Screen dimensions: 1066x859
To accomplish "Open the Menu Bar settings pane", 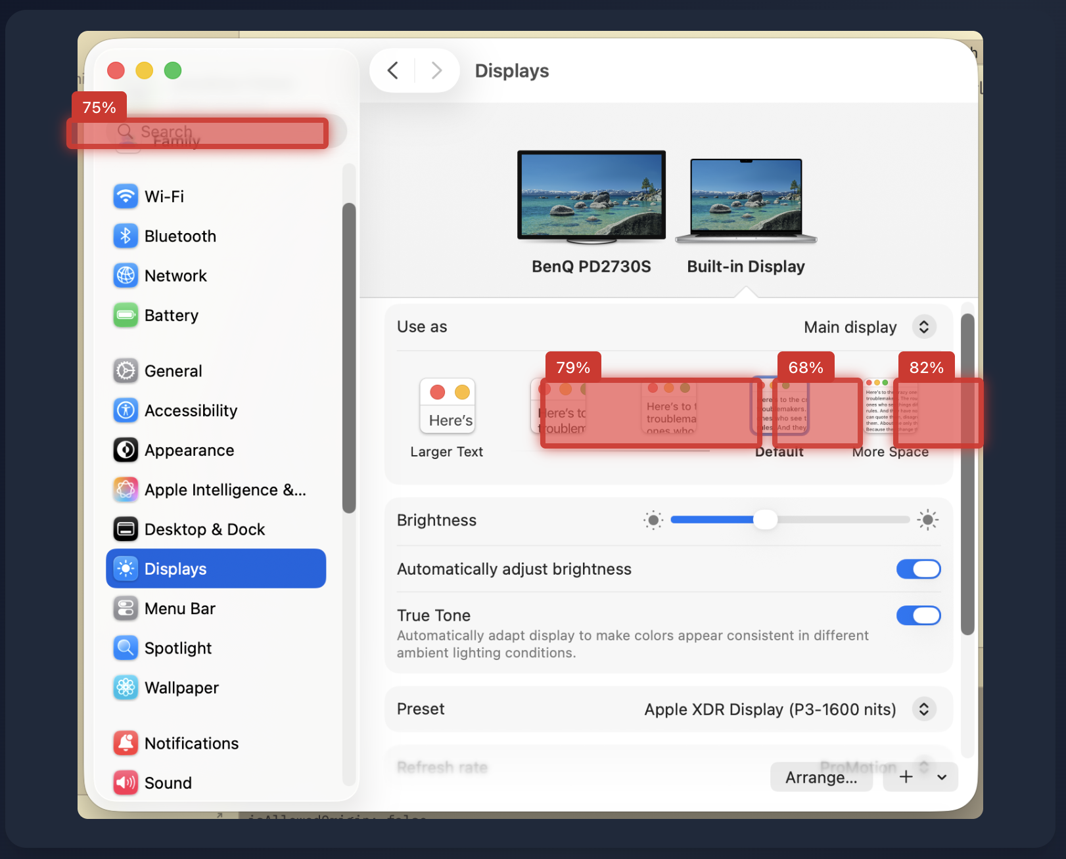I will (179, 609).
